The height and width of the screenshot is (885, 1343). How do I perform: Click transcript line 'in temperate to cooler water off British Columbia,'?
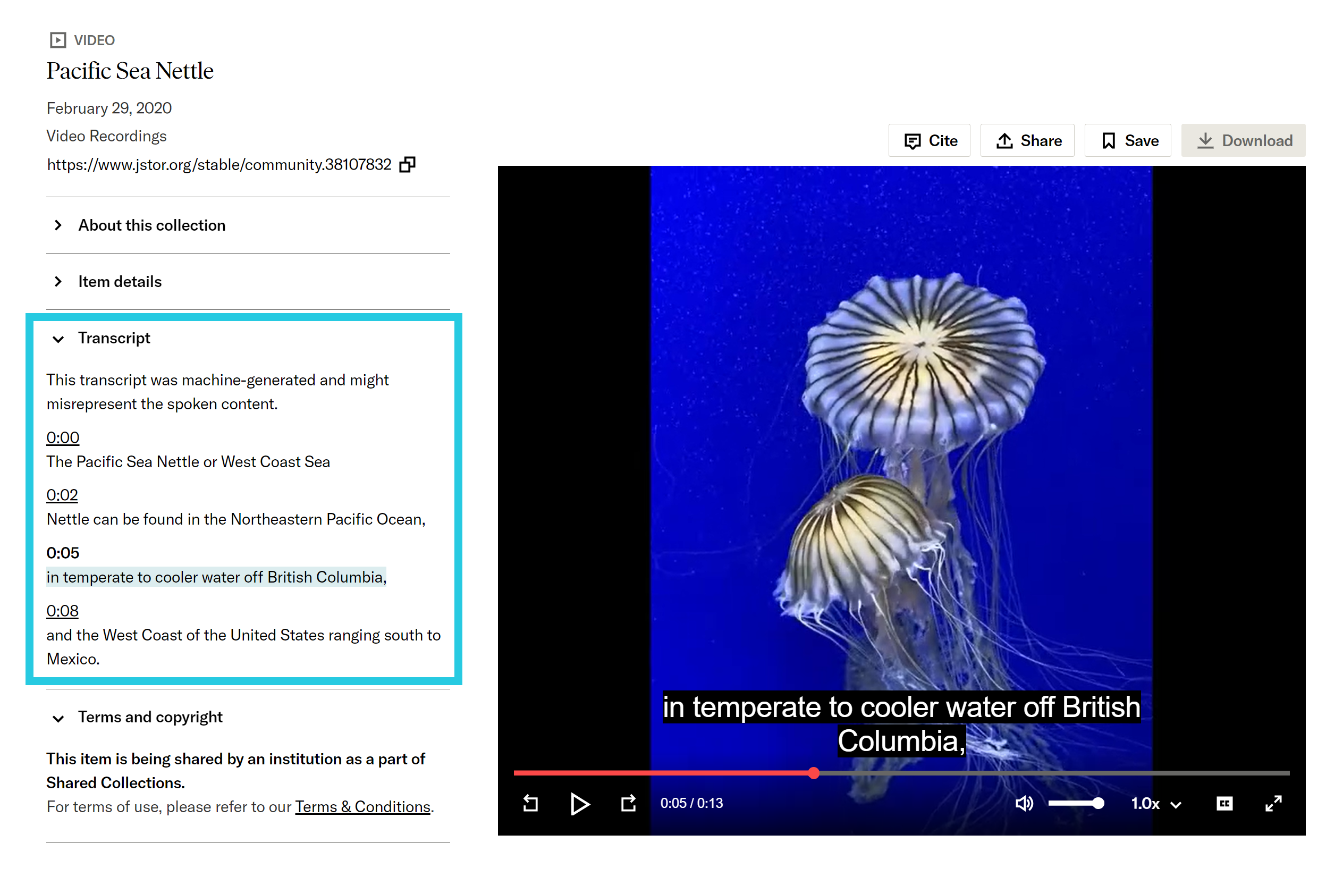coord(216,577)
